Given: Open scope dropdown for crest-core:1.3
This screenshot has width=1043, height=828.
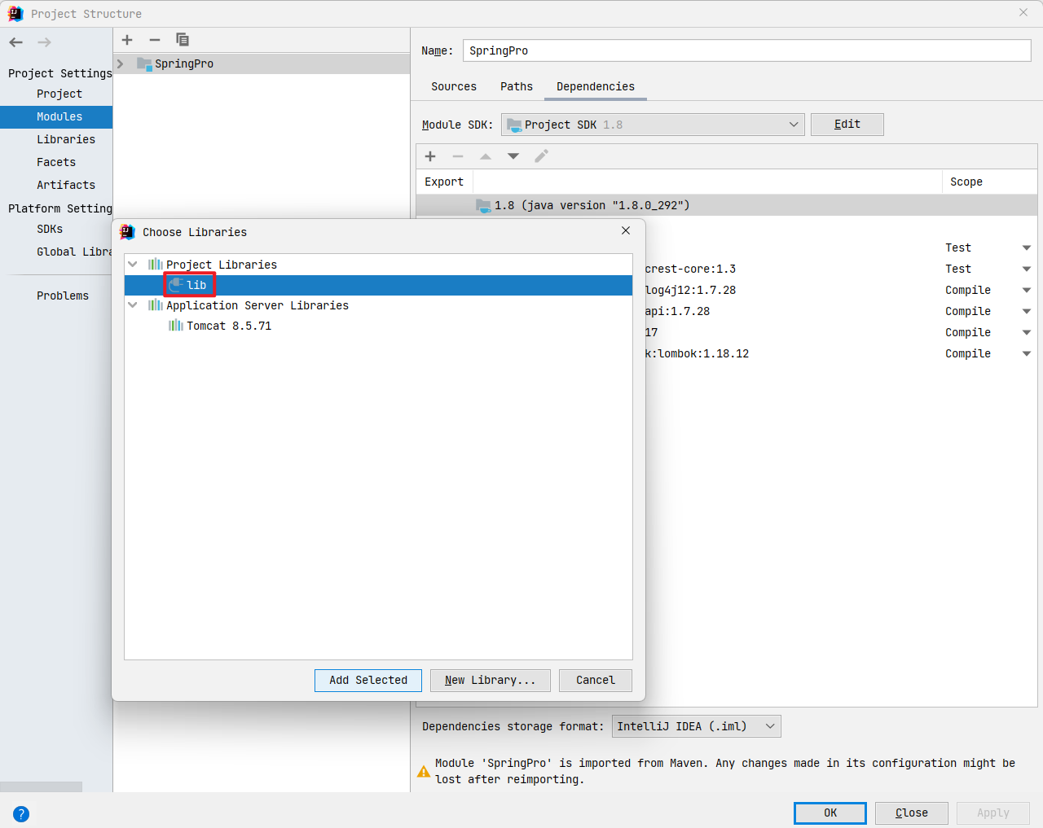Looking at the screenshot, I should (1027, 269).
